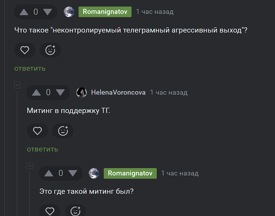Heart the "Это где такой митинг был?" comment
Viewport: 275px width, 216px height.
[x=50, y=211]
